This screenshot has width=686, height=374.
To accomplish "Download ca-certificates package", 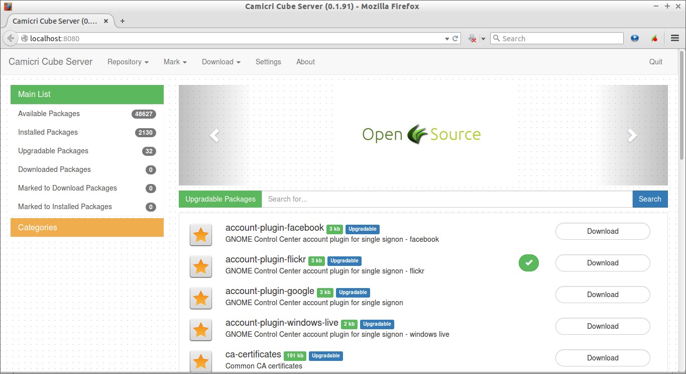I will (x=603, y=358).
